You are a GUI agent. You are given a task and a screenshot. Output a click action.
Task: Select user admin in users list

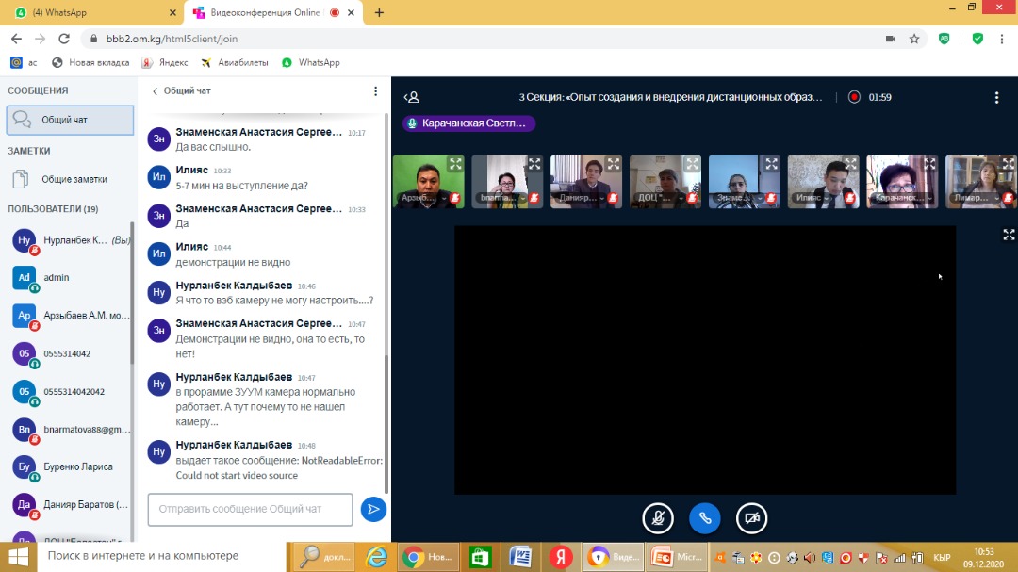click(57, 278)
